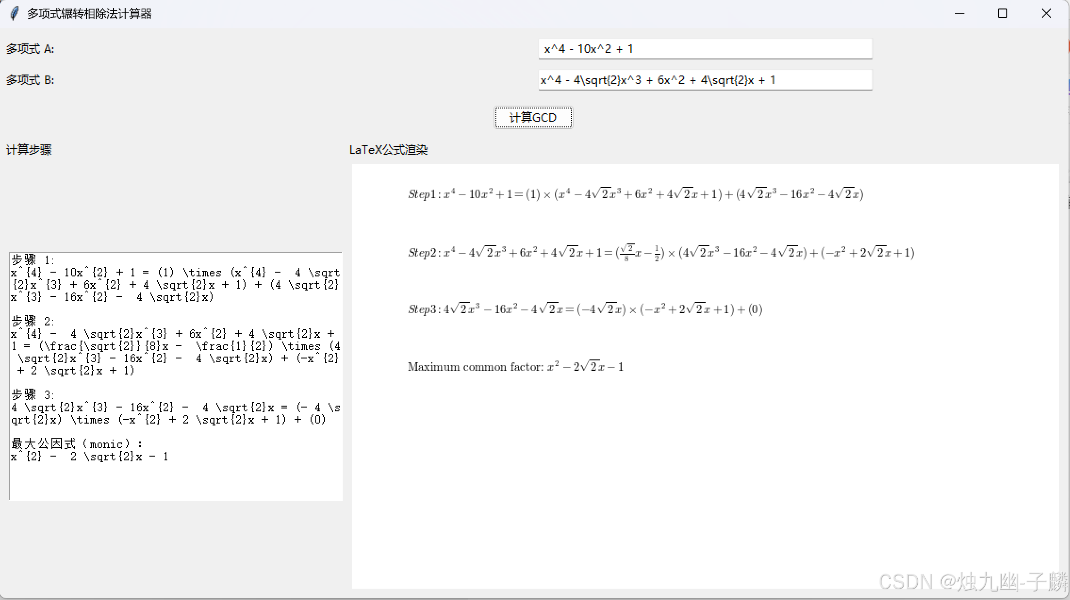Focus the 多项式 B input field
Viewport: 1070px width, 600px height.
pos(705,80)
